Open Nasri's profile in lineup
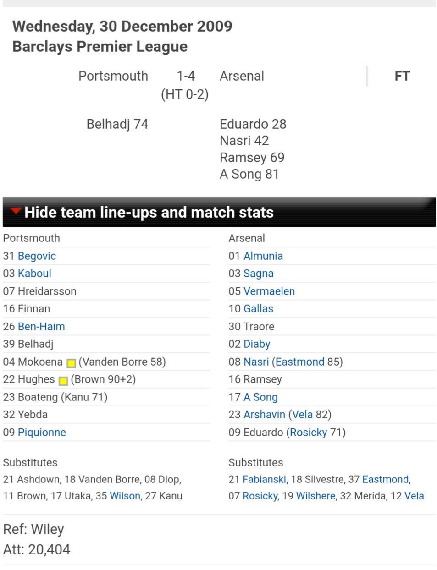Screen dimensions: 437x570 (256, 362)
